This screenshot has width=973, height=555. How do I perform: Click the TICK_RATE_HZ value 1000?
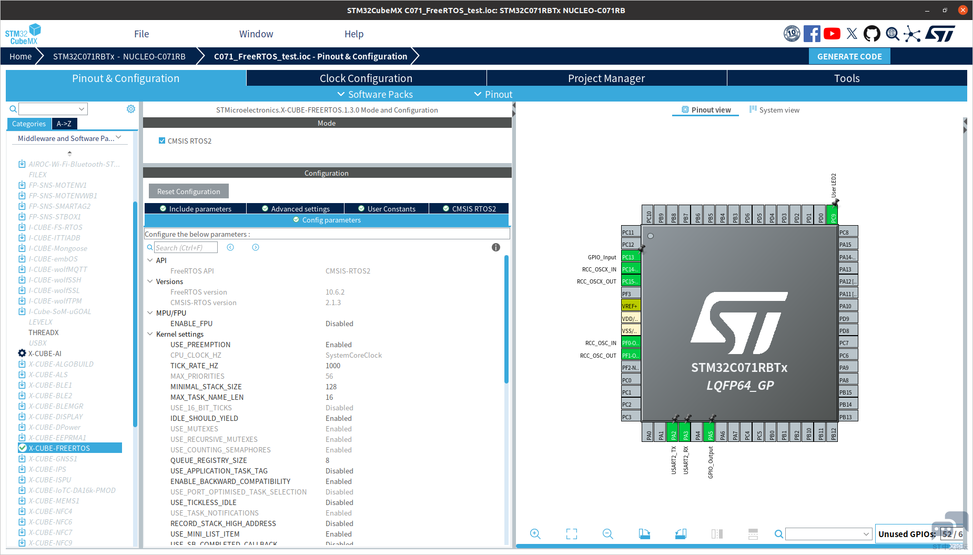pyautogui.click(x=333, y=366)
